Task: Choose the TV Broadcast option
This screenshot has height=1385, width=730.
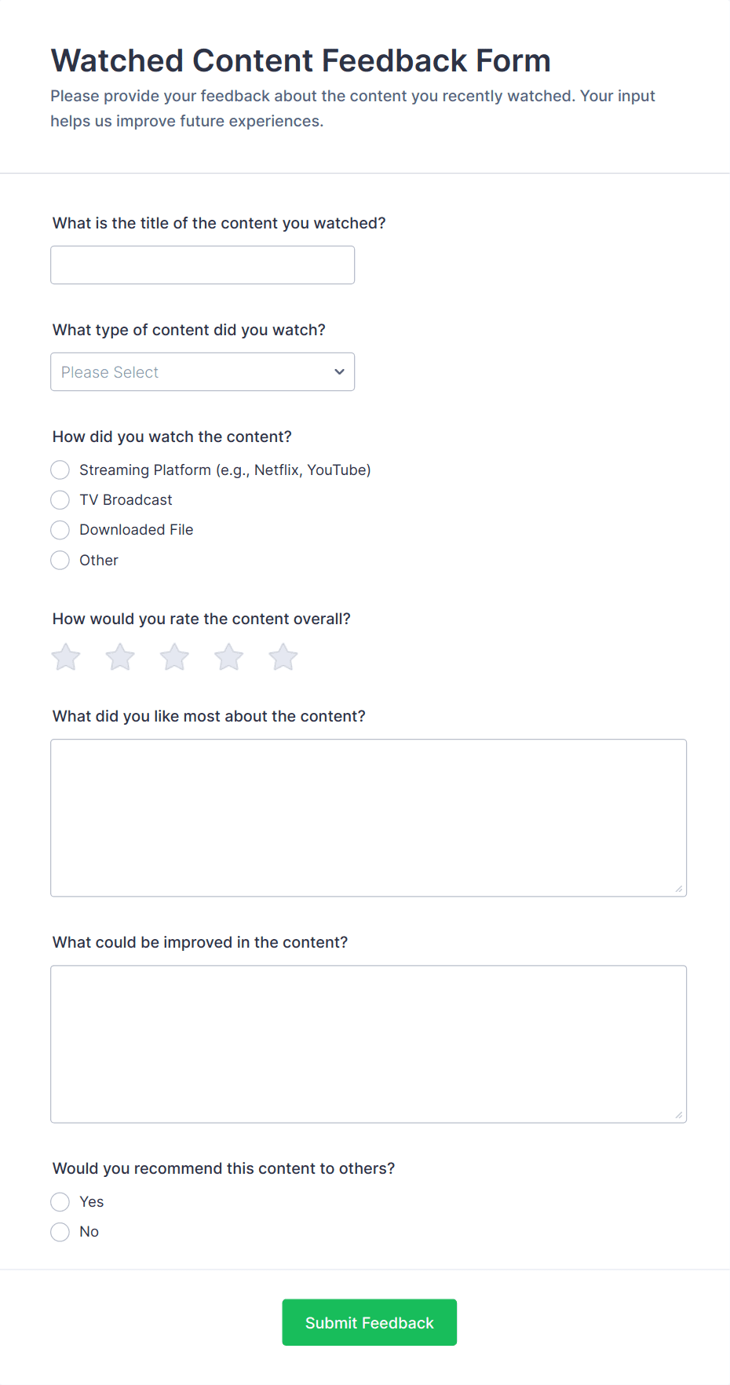Action: [60, 500]
